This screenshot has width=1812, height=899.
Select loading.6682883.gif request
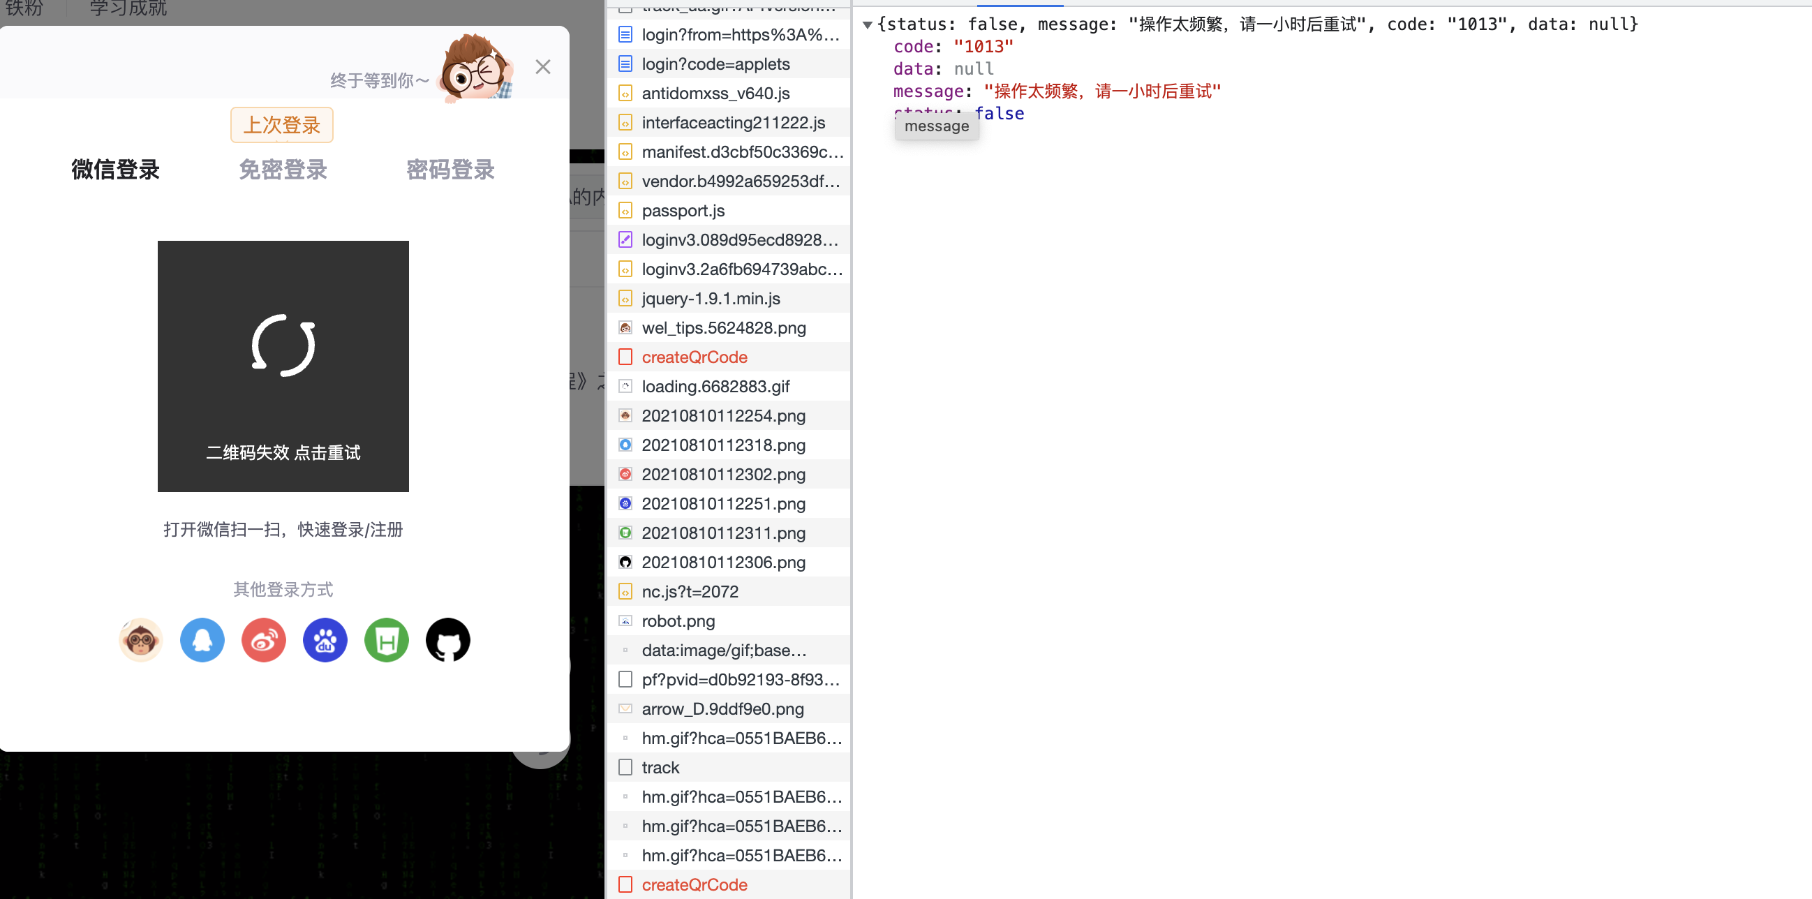(728, 386)
